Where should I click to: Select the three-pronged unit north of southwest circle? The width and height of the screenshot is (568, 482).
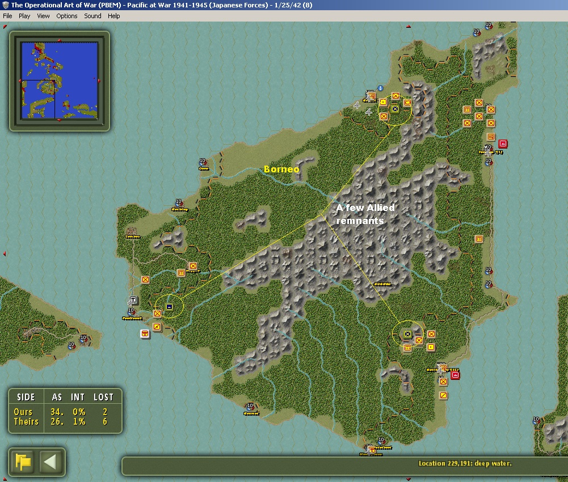pyautogui.click(x=181, y=273)
